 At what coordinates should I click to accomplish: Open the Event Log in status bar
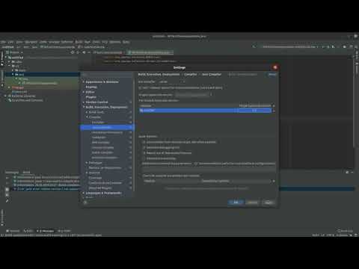[x=345, y=231]
